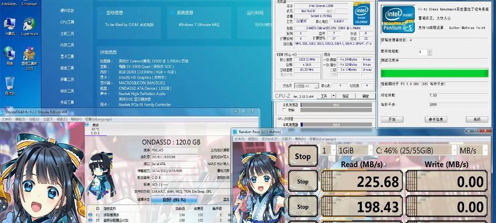
Task: Click the CPU-Z single-thread benchmark score bar
Action: 336,105
